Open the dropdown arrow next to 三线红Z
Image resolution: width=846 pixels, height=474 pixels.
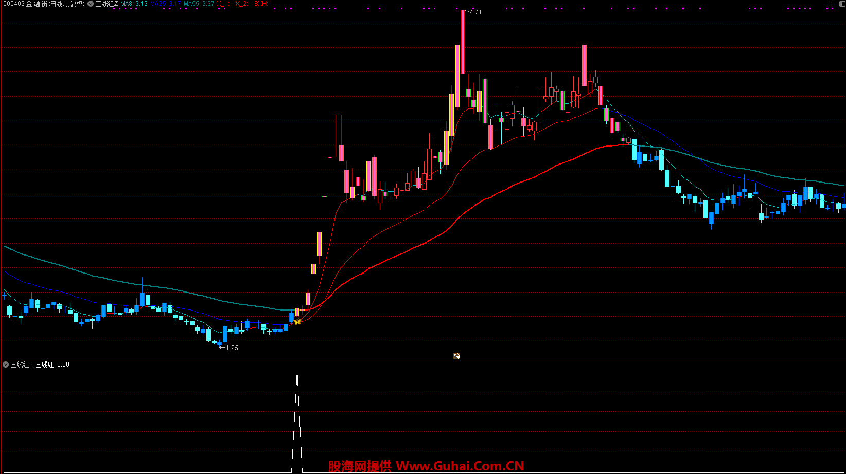91,4
